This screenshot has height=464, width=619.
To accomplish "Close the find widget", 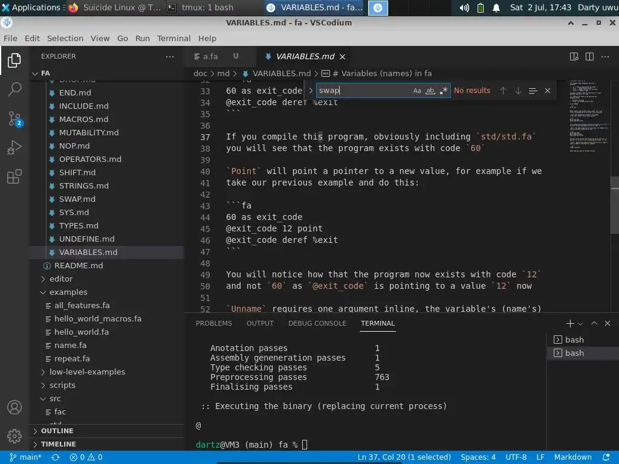I will 548,91.
